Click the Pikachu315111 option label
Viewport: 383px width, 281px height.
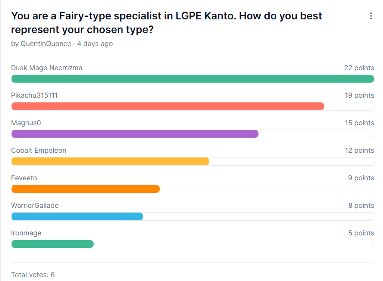(x=34, y=95)
